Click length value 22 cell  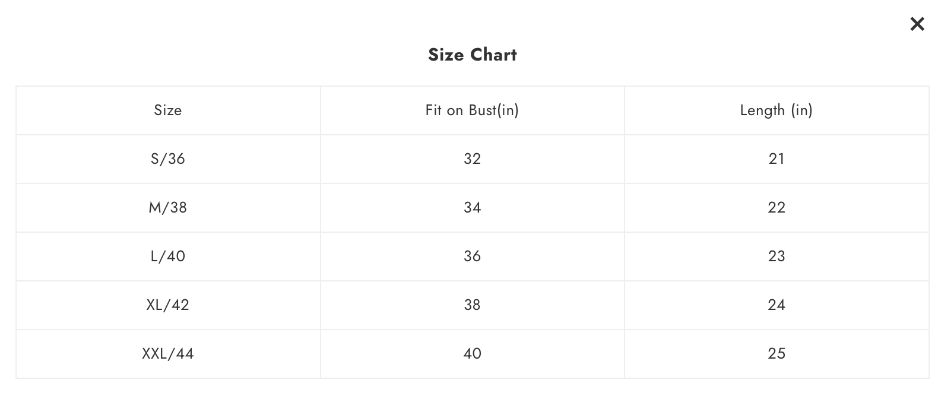(x=777, y=208)
